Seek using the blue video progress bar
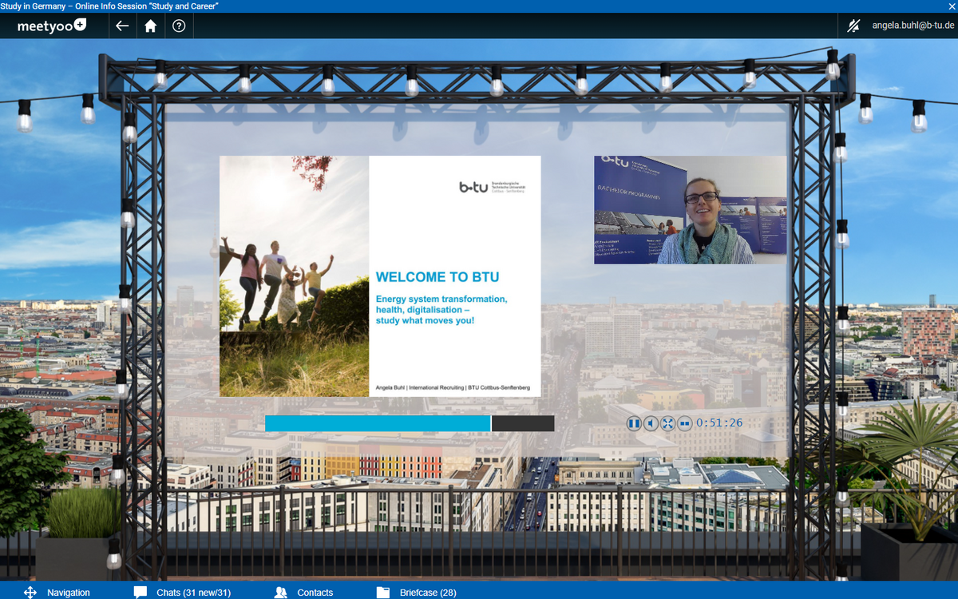Image resolution: width=958 pixels, height=599 pixels. point(410,423)
